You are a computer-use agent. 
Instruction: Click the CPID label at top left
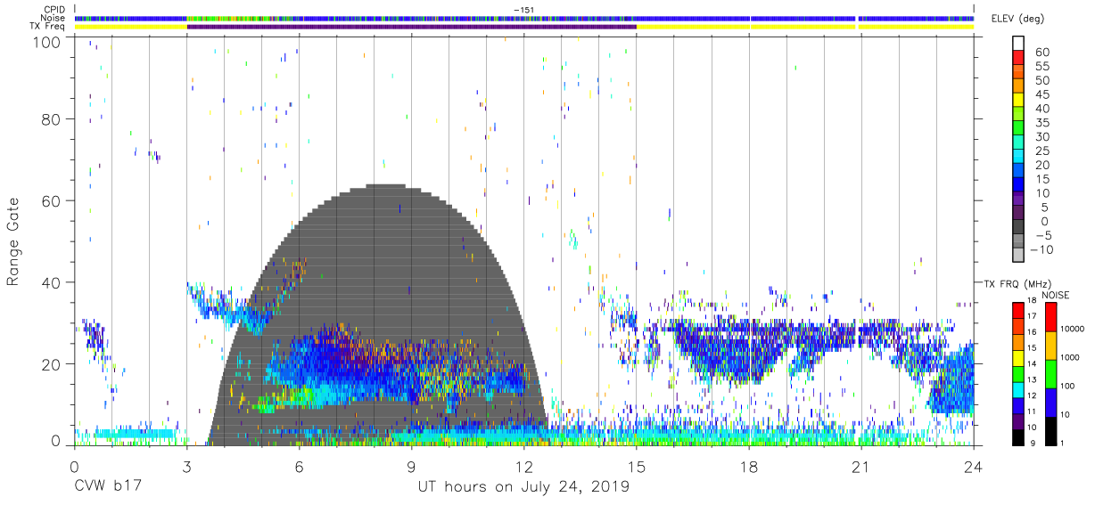[x=54, y=9]
